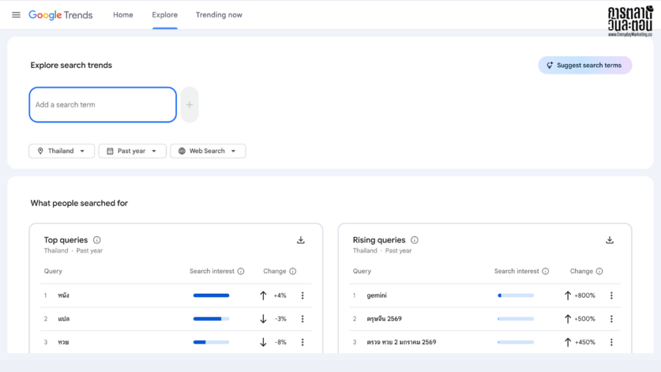Open the Trending now tab
The image size is (661, 372).
coord(219,15)
